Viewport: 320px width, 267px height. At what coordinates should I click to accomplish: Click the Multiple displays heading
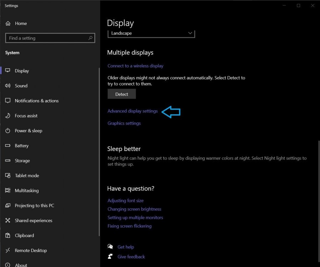(130, 53)
